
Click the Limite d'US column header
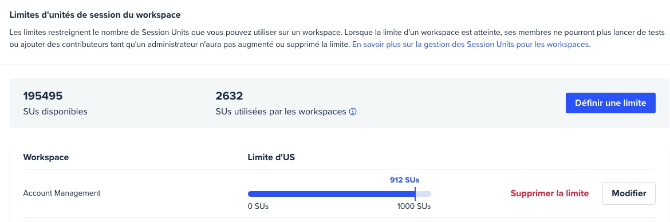271,157
